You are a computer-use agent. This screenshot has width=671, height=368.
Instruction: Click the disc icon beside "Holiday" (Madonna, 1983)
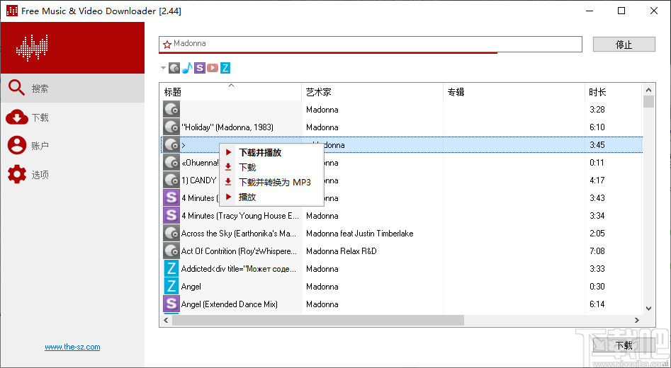(171, 127)
